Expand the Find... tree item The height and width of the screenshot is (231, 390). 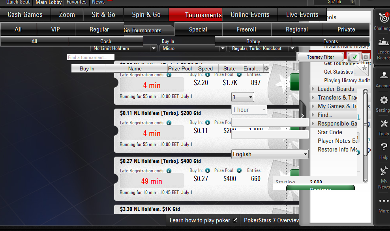click(313, 115)
